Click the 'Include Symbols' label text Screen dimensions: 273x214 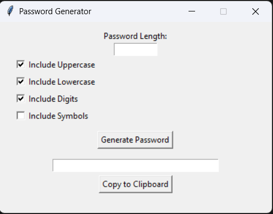58,116
